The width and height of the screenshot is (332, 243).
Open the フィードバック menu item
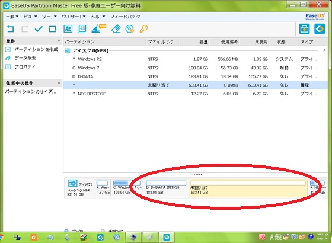click(x=125, y=17)
